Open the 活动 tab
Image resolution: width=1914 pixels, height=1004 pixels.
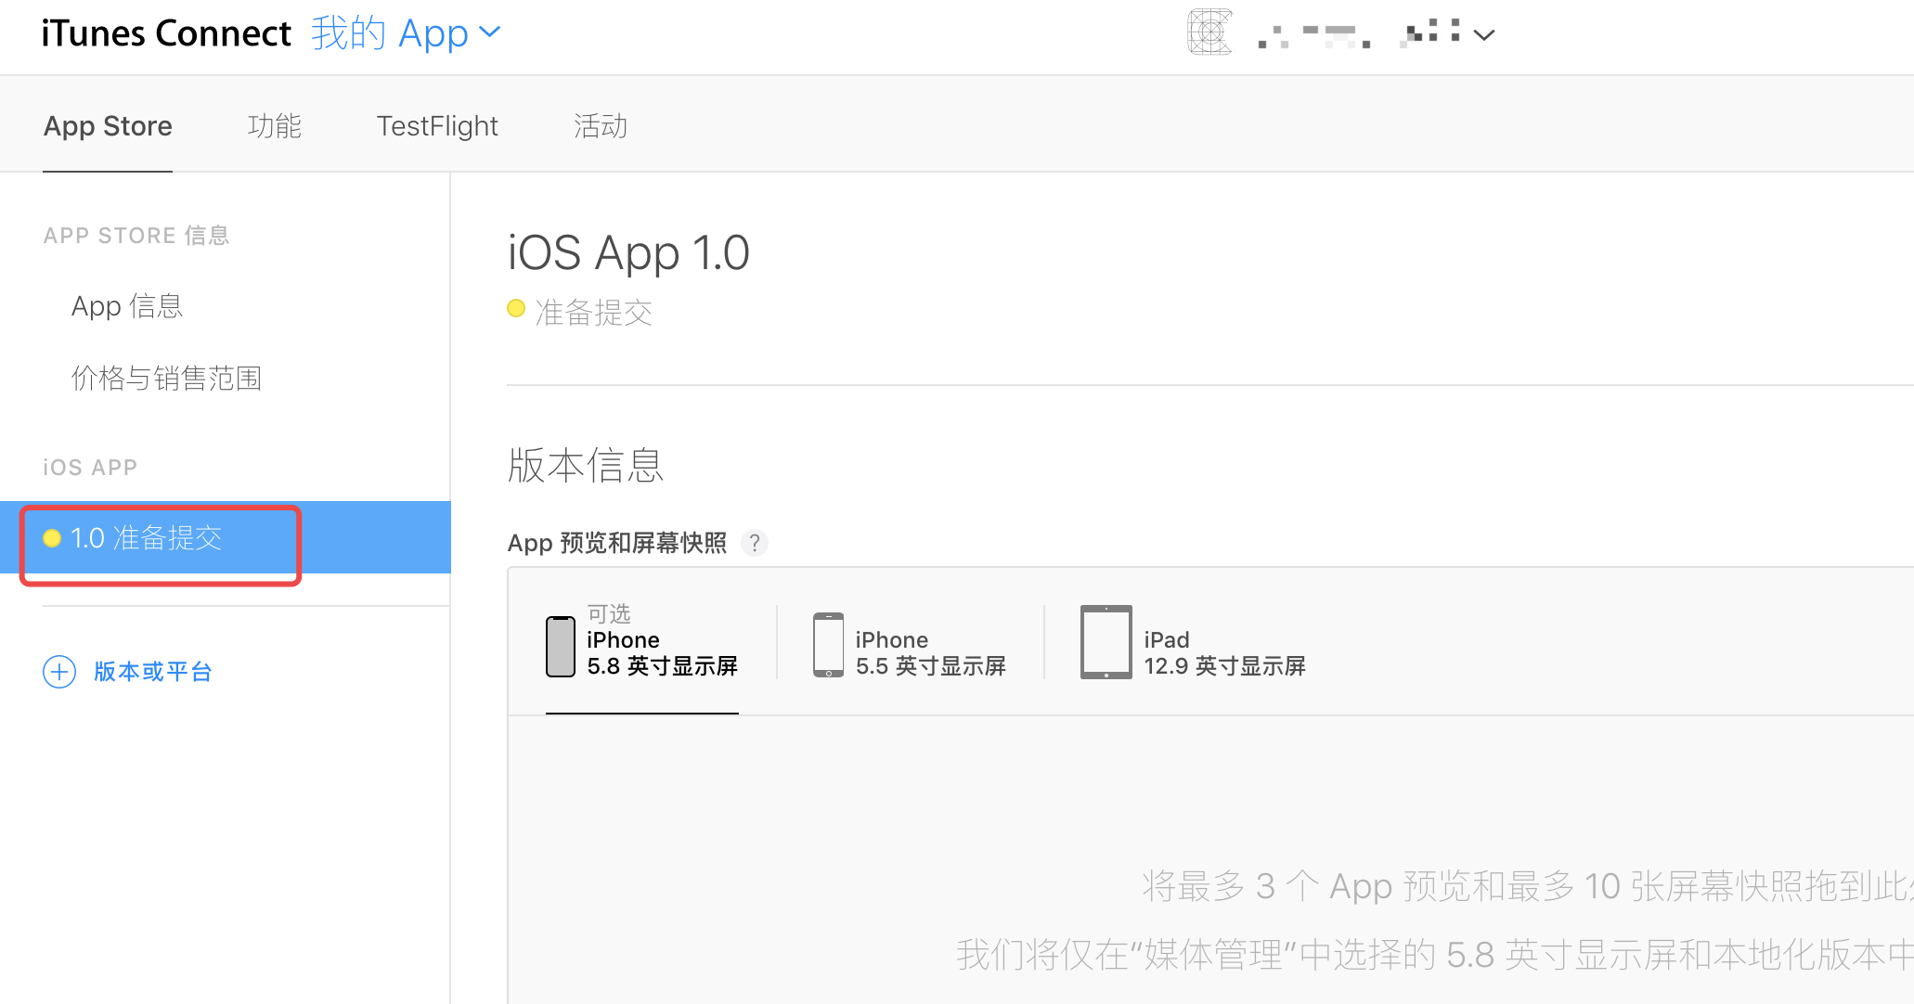pos(601,125)
